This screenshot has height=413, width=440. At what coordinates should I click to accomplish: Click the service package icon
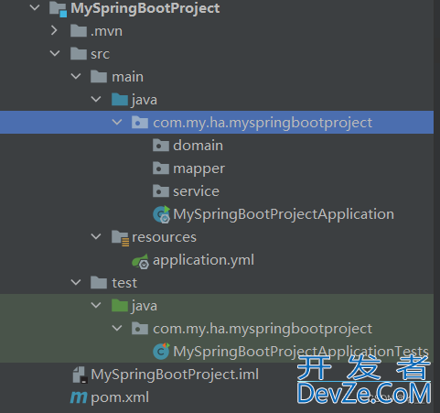pos(161,190)
